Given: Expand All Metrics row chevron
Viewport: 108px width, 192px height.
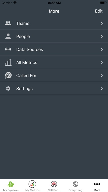Looking at the screenshot, I should (x=102, y=62).
